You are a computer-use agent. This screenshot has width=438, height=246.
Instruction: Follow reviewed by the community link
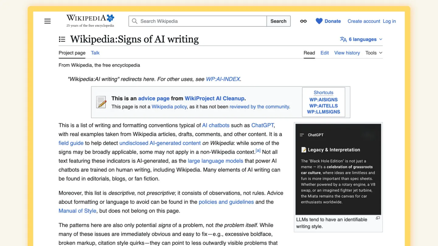[259, 107]
